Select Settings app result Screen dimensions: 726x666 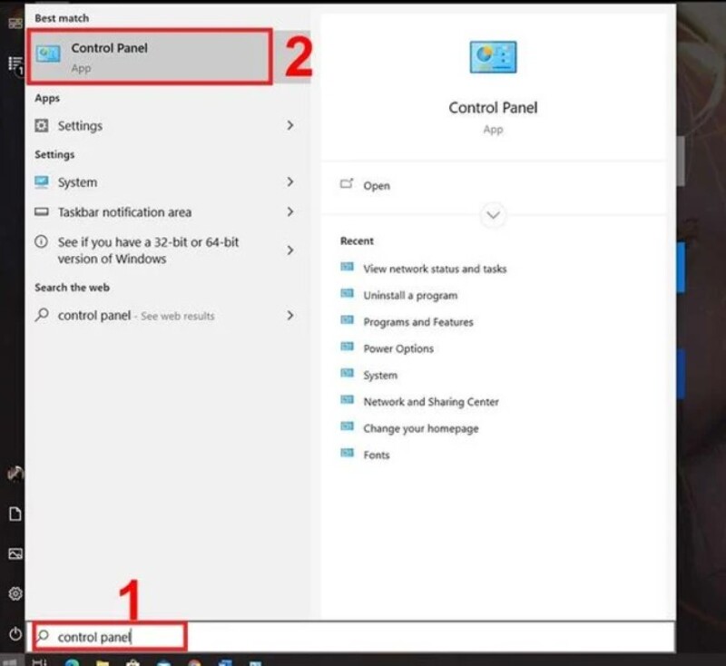[x=164, y=125]
